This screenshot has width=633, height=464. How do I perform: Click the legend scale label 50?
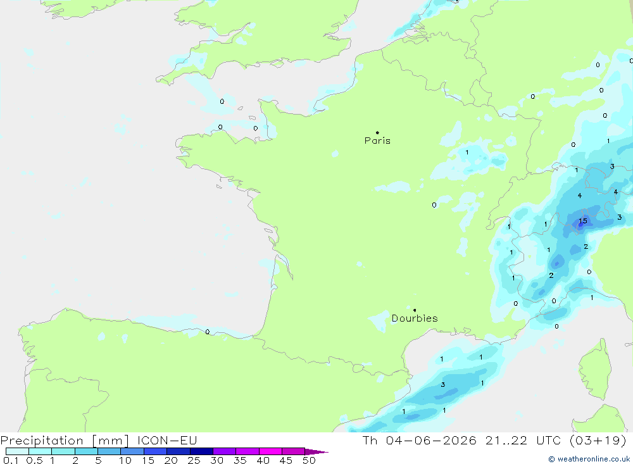tap(309, 460)
